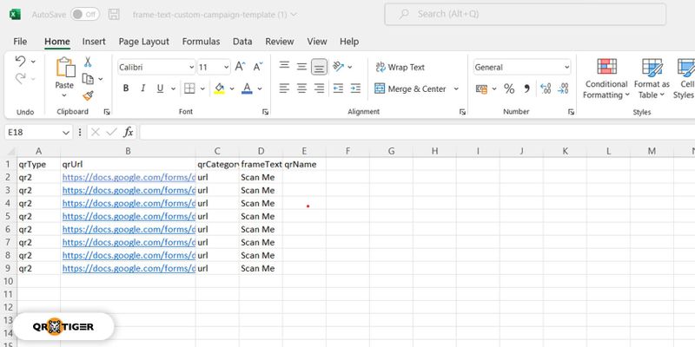The width and height of the screenshot is (695, 347).
Task: Click the Cut scissors icon
Action: pyautogui.click(x=88, y=62)
